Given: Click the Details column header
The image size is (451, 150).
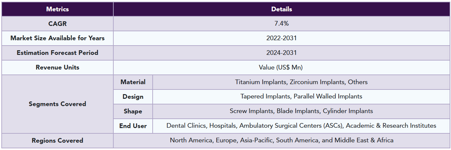Looking at the screenshot, I should pyautogui.click(x=282, y=9).
